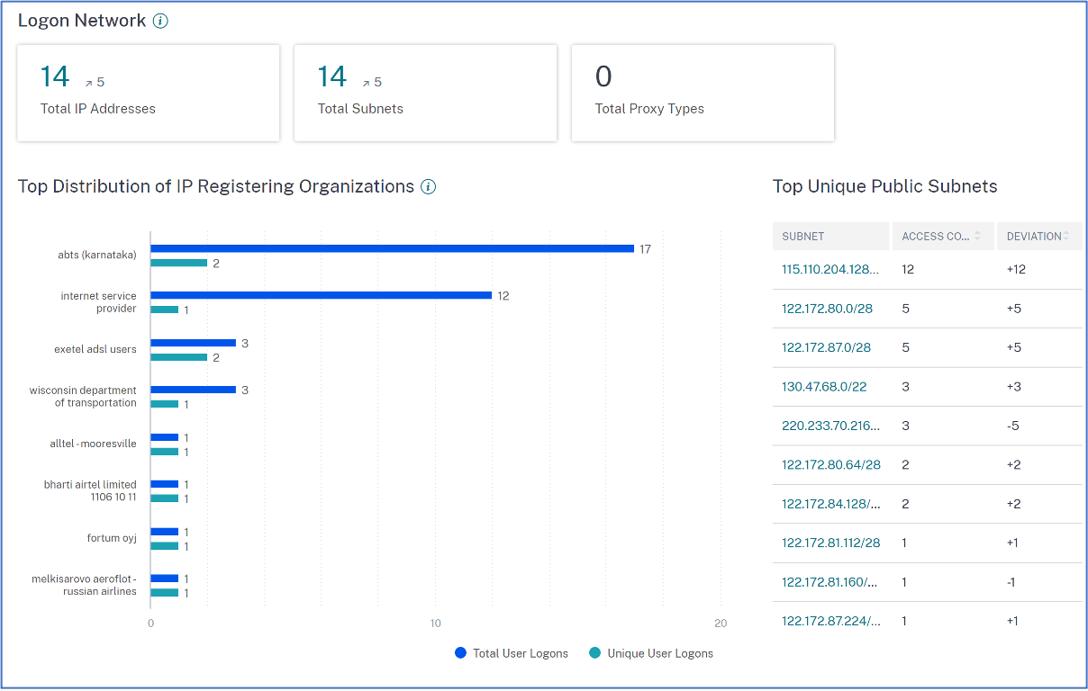Click info icon next to IP Registering Organizations
The width and height of the screenshot is (1088, 691).
pos(429,187)
